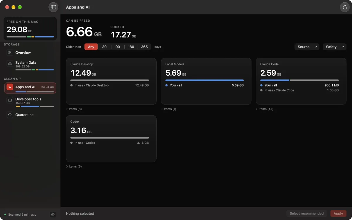Toggle the sidebar with the panel icon

tap(53, 7)
